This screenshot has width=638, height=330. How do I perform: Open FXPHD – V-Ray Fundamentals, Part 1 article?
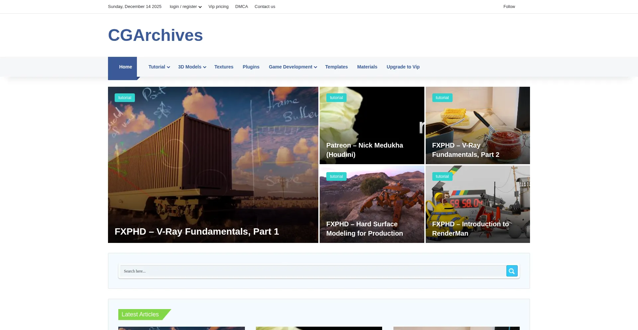point(197,231)
